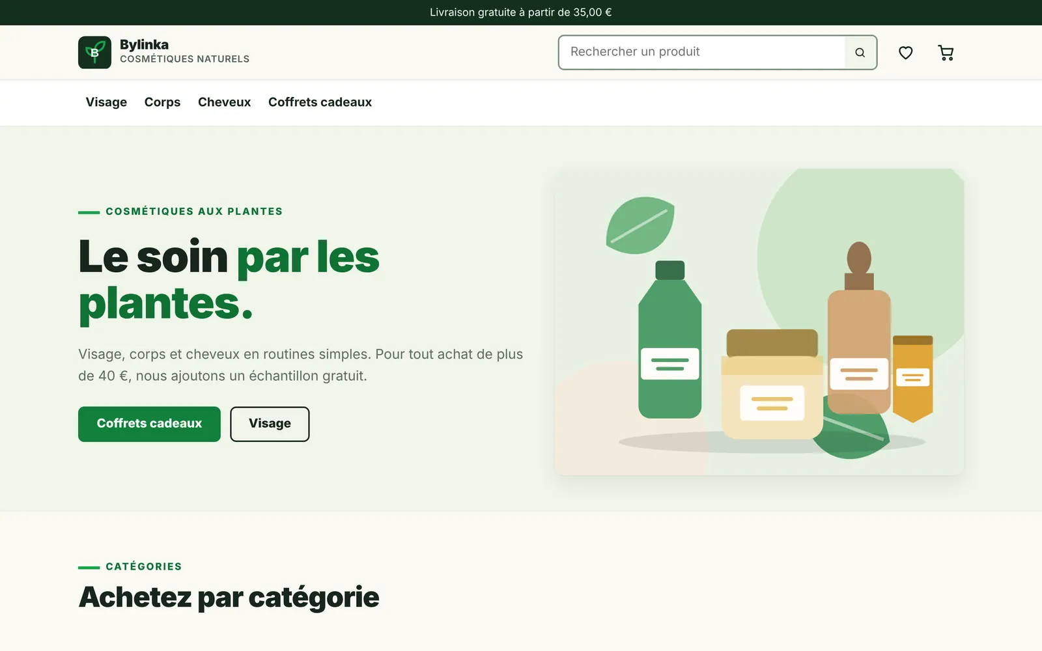Open the Cheveux navigation menu item

224,102
